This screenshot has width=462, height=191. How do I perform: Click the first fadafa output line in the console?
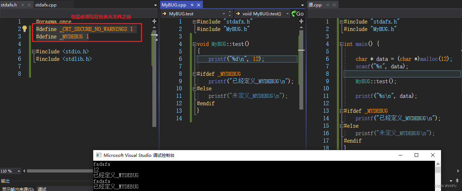coord(102,164)
